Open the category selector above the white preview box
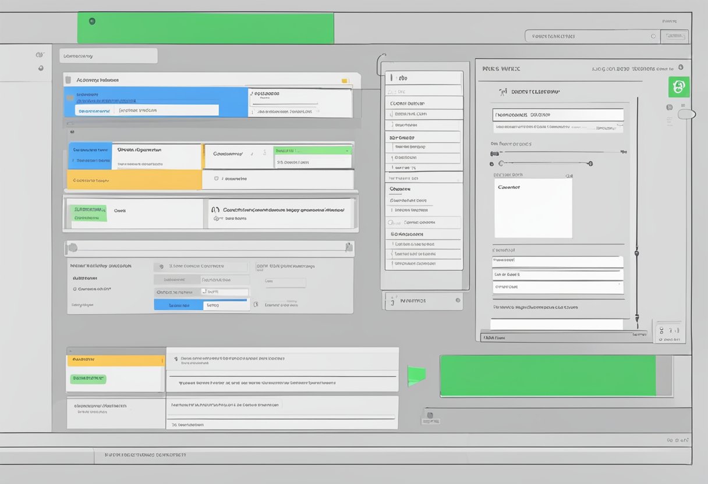 558,114
